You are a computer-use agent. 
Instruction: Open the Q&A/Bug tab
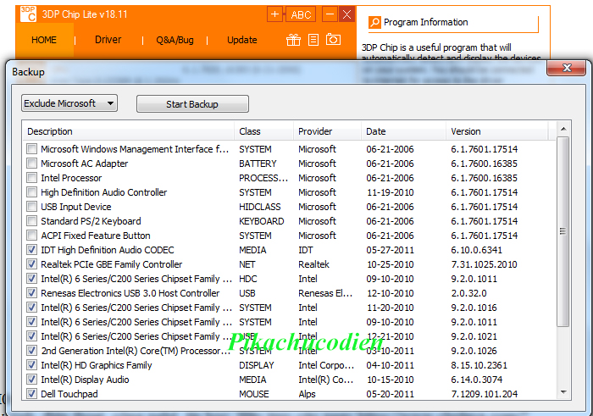click(x=175, y=40)
